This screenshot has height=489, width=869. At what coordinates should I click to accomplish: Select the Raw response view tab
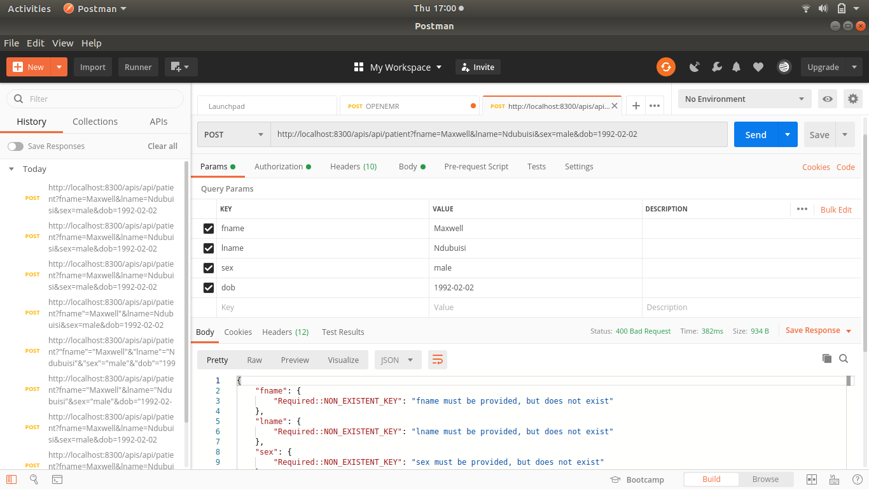(x=254, y=360)
